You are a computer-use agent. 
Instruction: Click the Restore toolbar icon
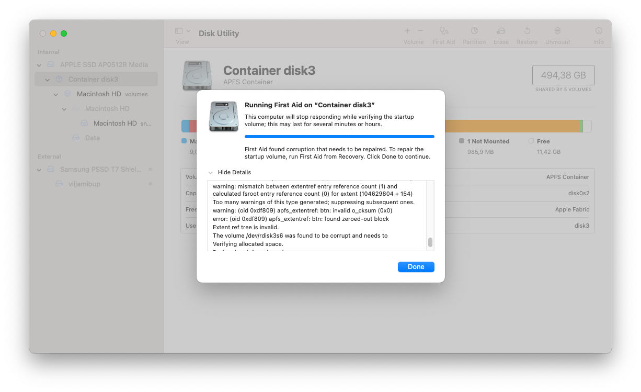tap(527, 31)
